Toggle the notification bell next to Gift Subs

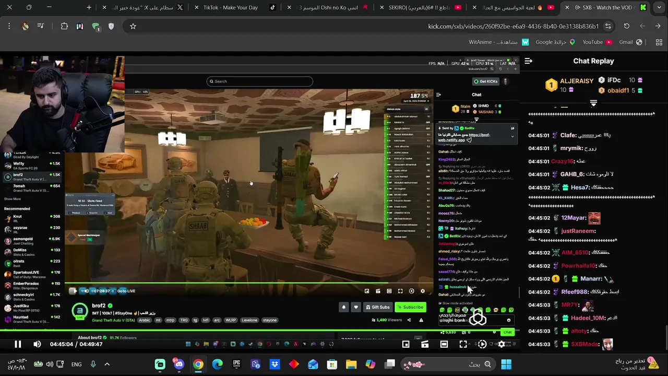(x=344, y=307)
